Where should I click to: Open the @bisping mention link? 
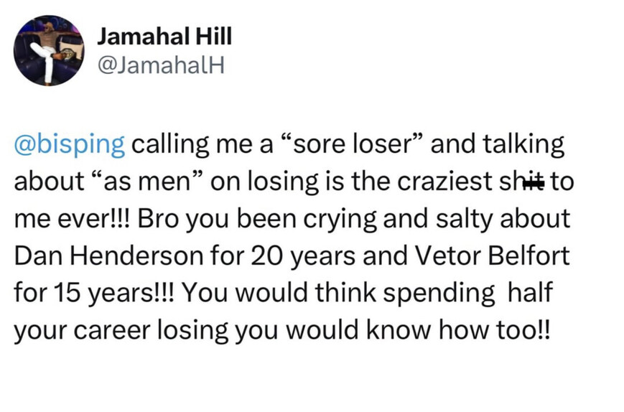[x=70, y=145]
